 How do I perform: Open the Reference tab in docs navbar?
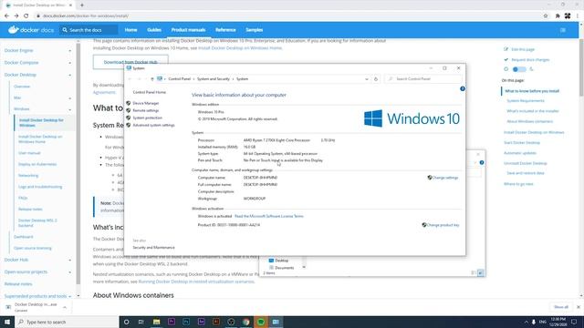[x=225, y=30]
